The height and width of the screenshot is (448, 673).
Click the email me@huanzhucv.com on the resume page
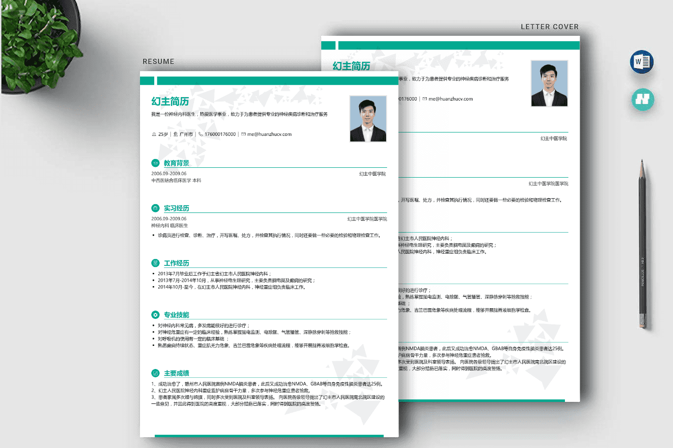pyautogui.click(x=269, y=134)
